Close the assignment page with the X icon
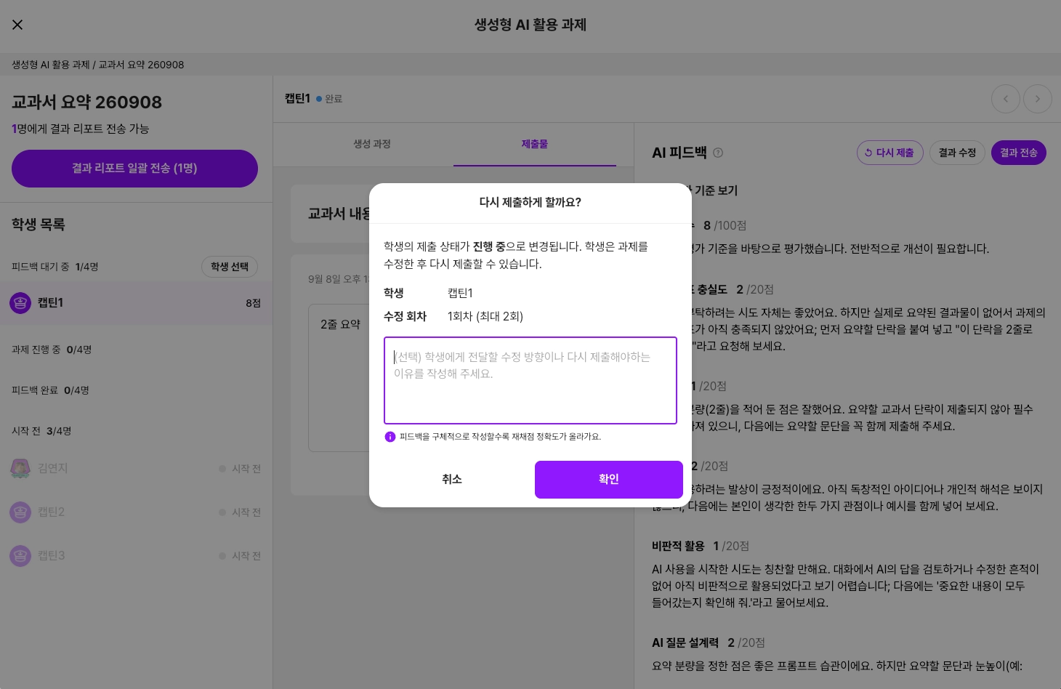The width and height of the screenshot is (1061, 689). point(17,25)
